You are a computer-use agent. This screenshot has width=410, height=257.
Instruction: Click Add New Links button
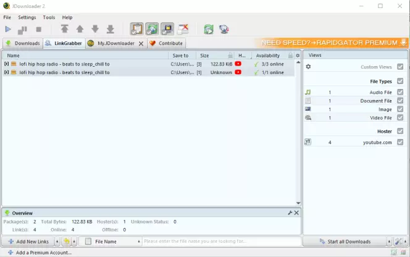click(x=28, y=242)
